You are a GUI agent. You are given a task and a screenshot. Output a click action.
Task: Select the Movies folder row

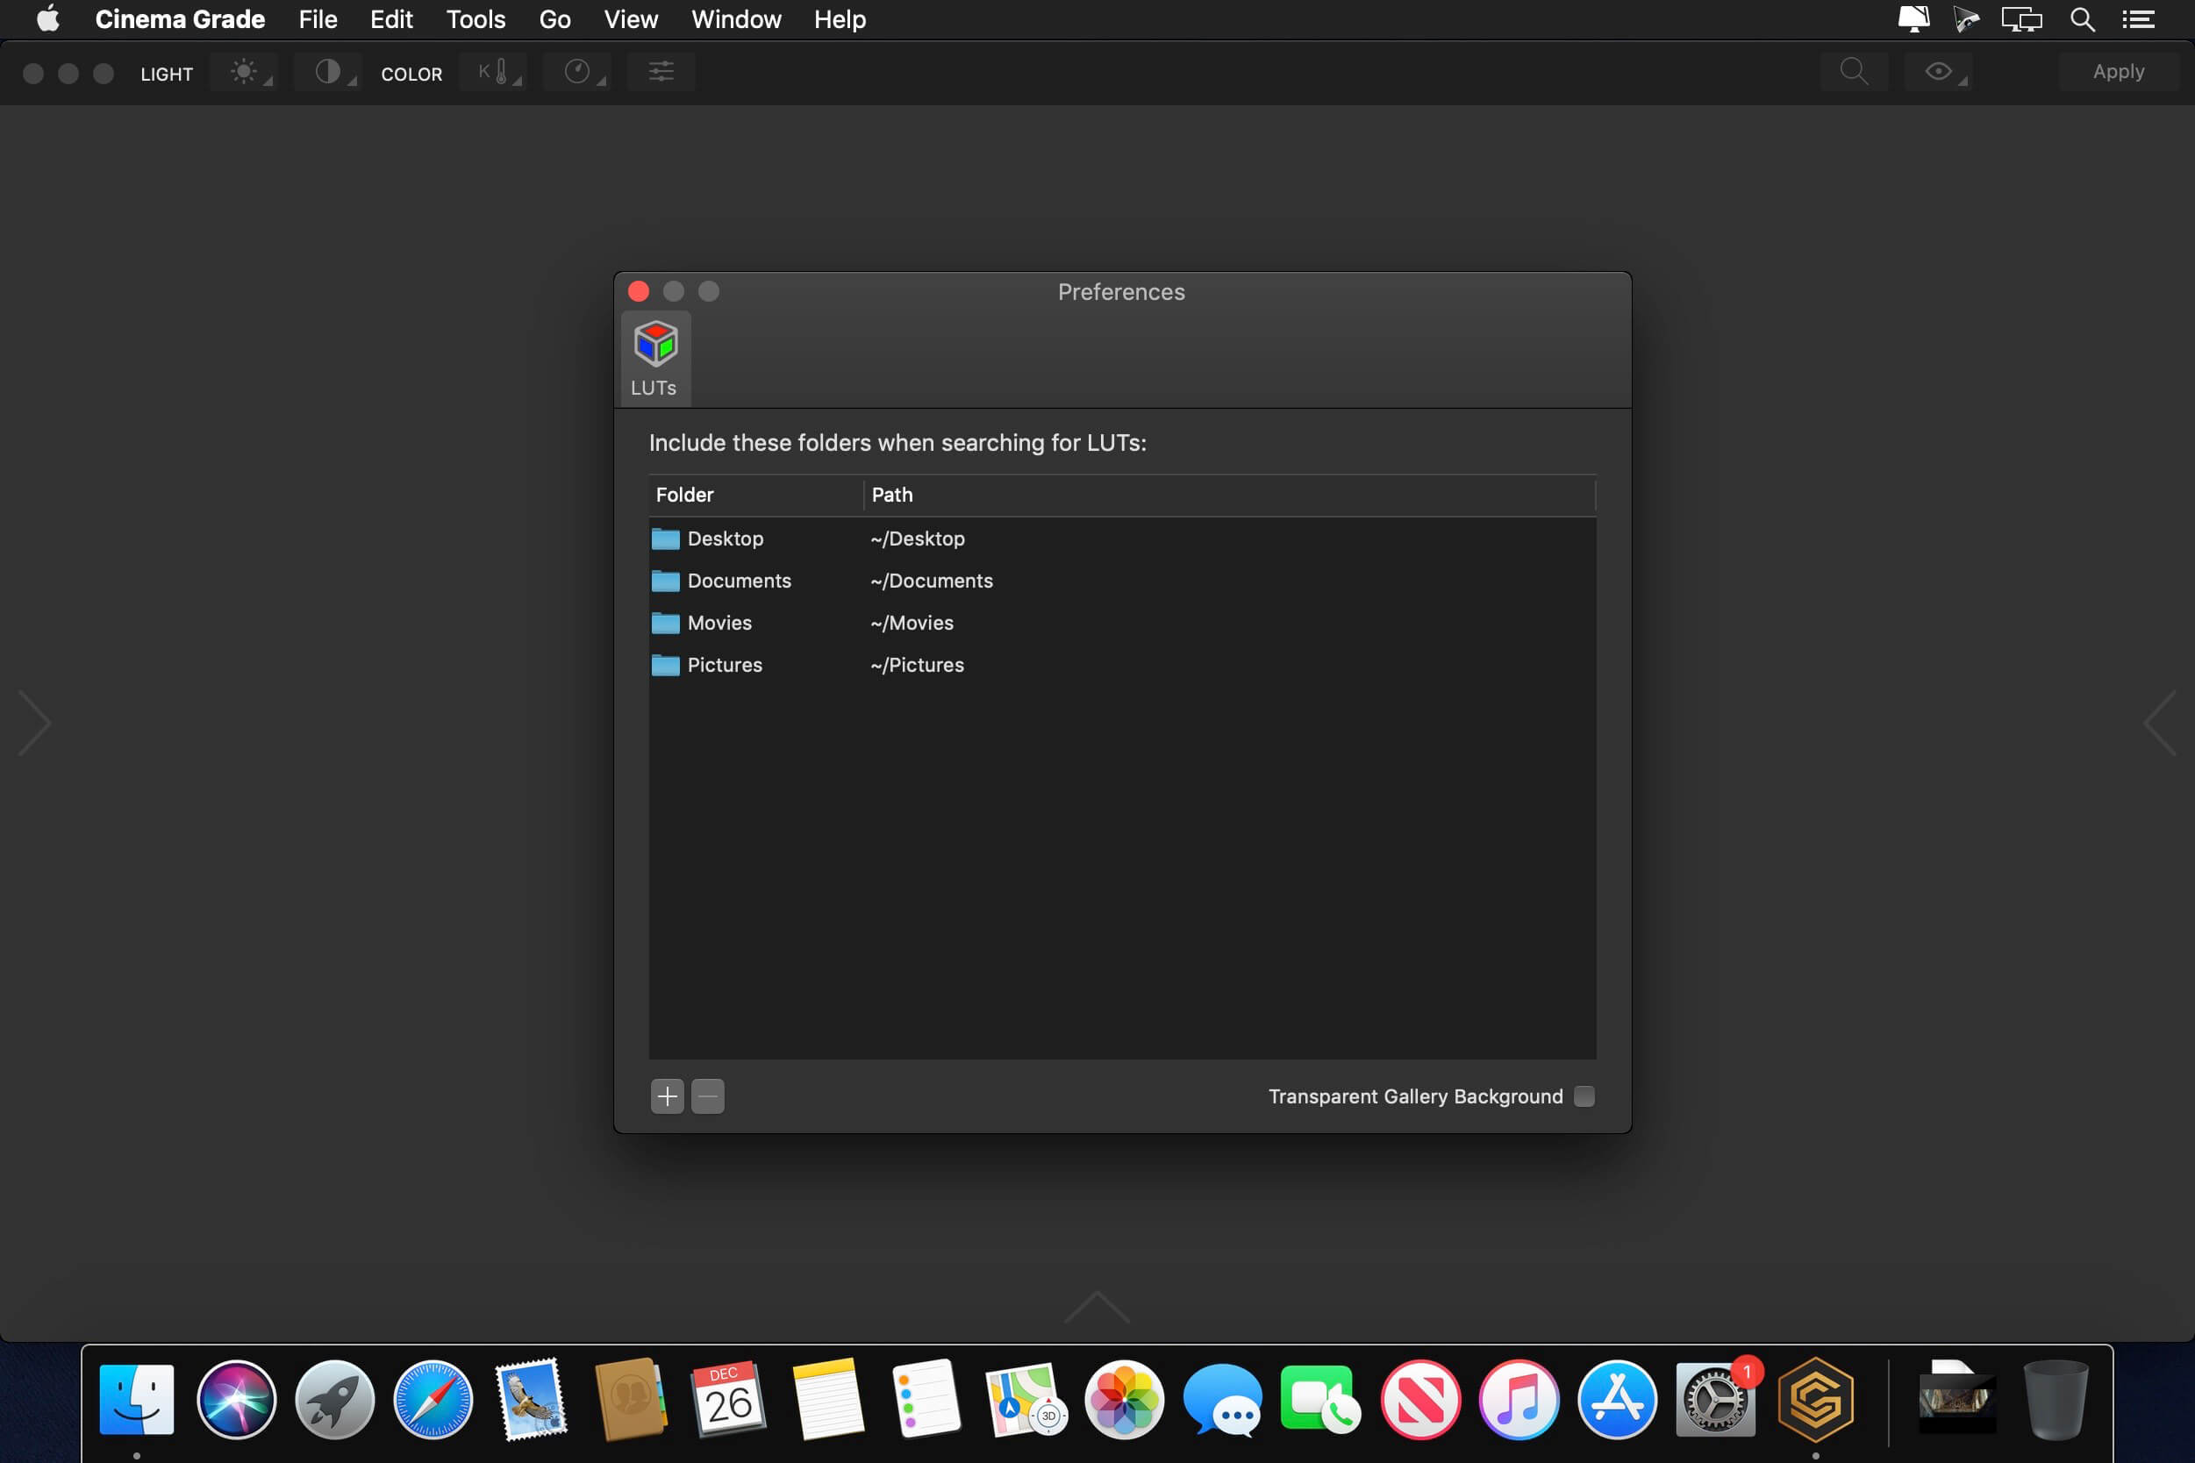tap(1122, 624)
